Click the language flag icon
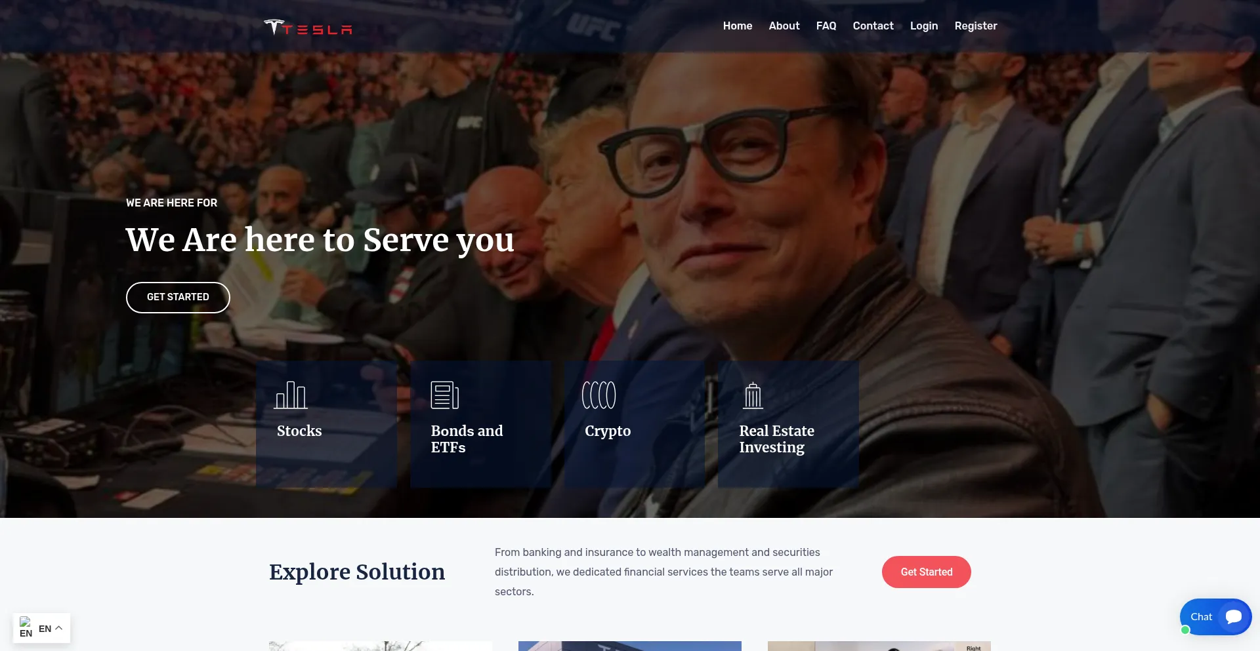 [x=26, y=627]
